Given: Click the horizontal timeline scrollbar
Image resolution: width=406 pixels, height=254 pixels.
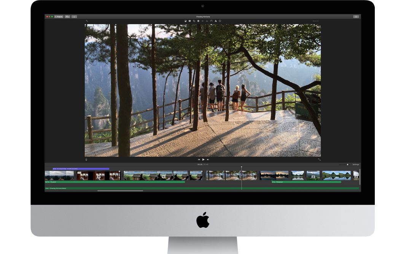Looking at the screenshot, I should pyautogui.click(x=120, y=191).
